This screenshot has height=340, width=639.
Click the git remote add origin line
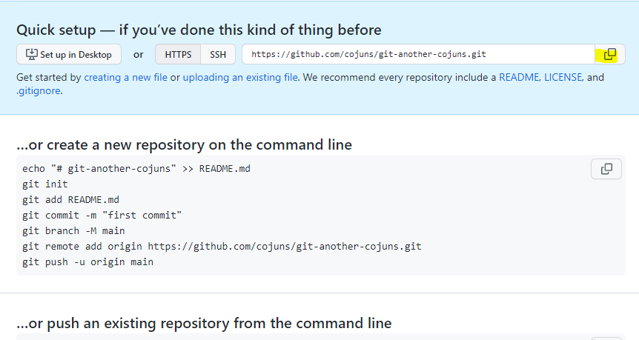coord(222,247)
